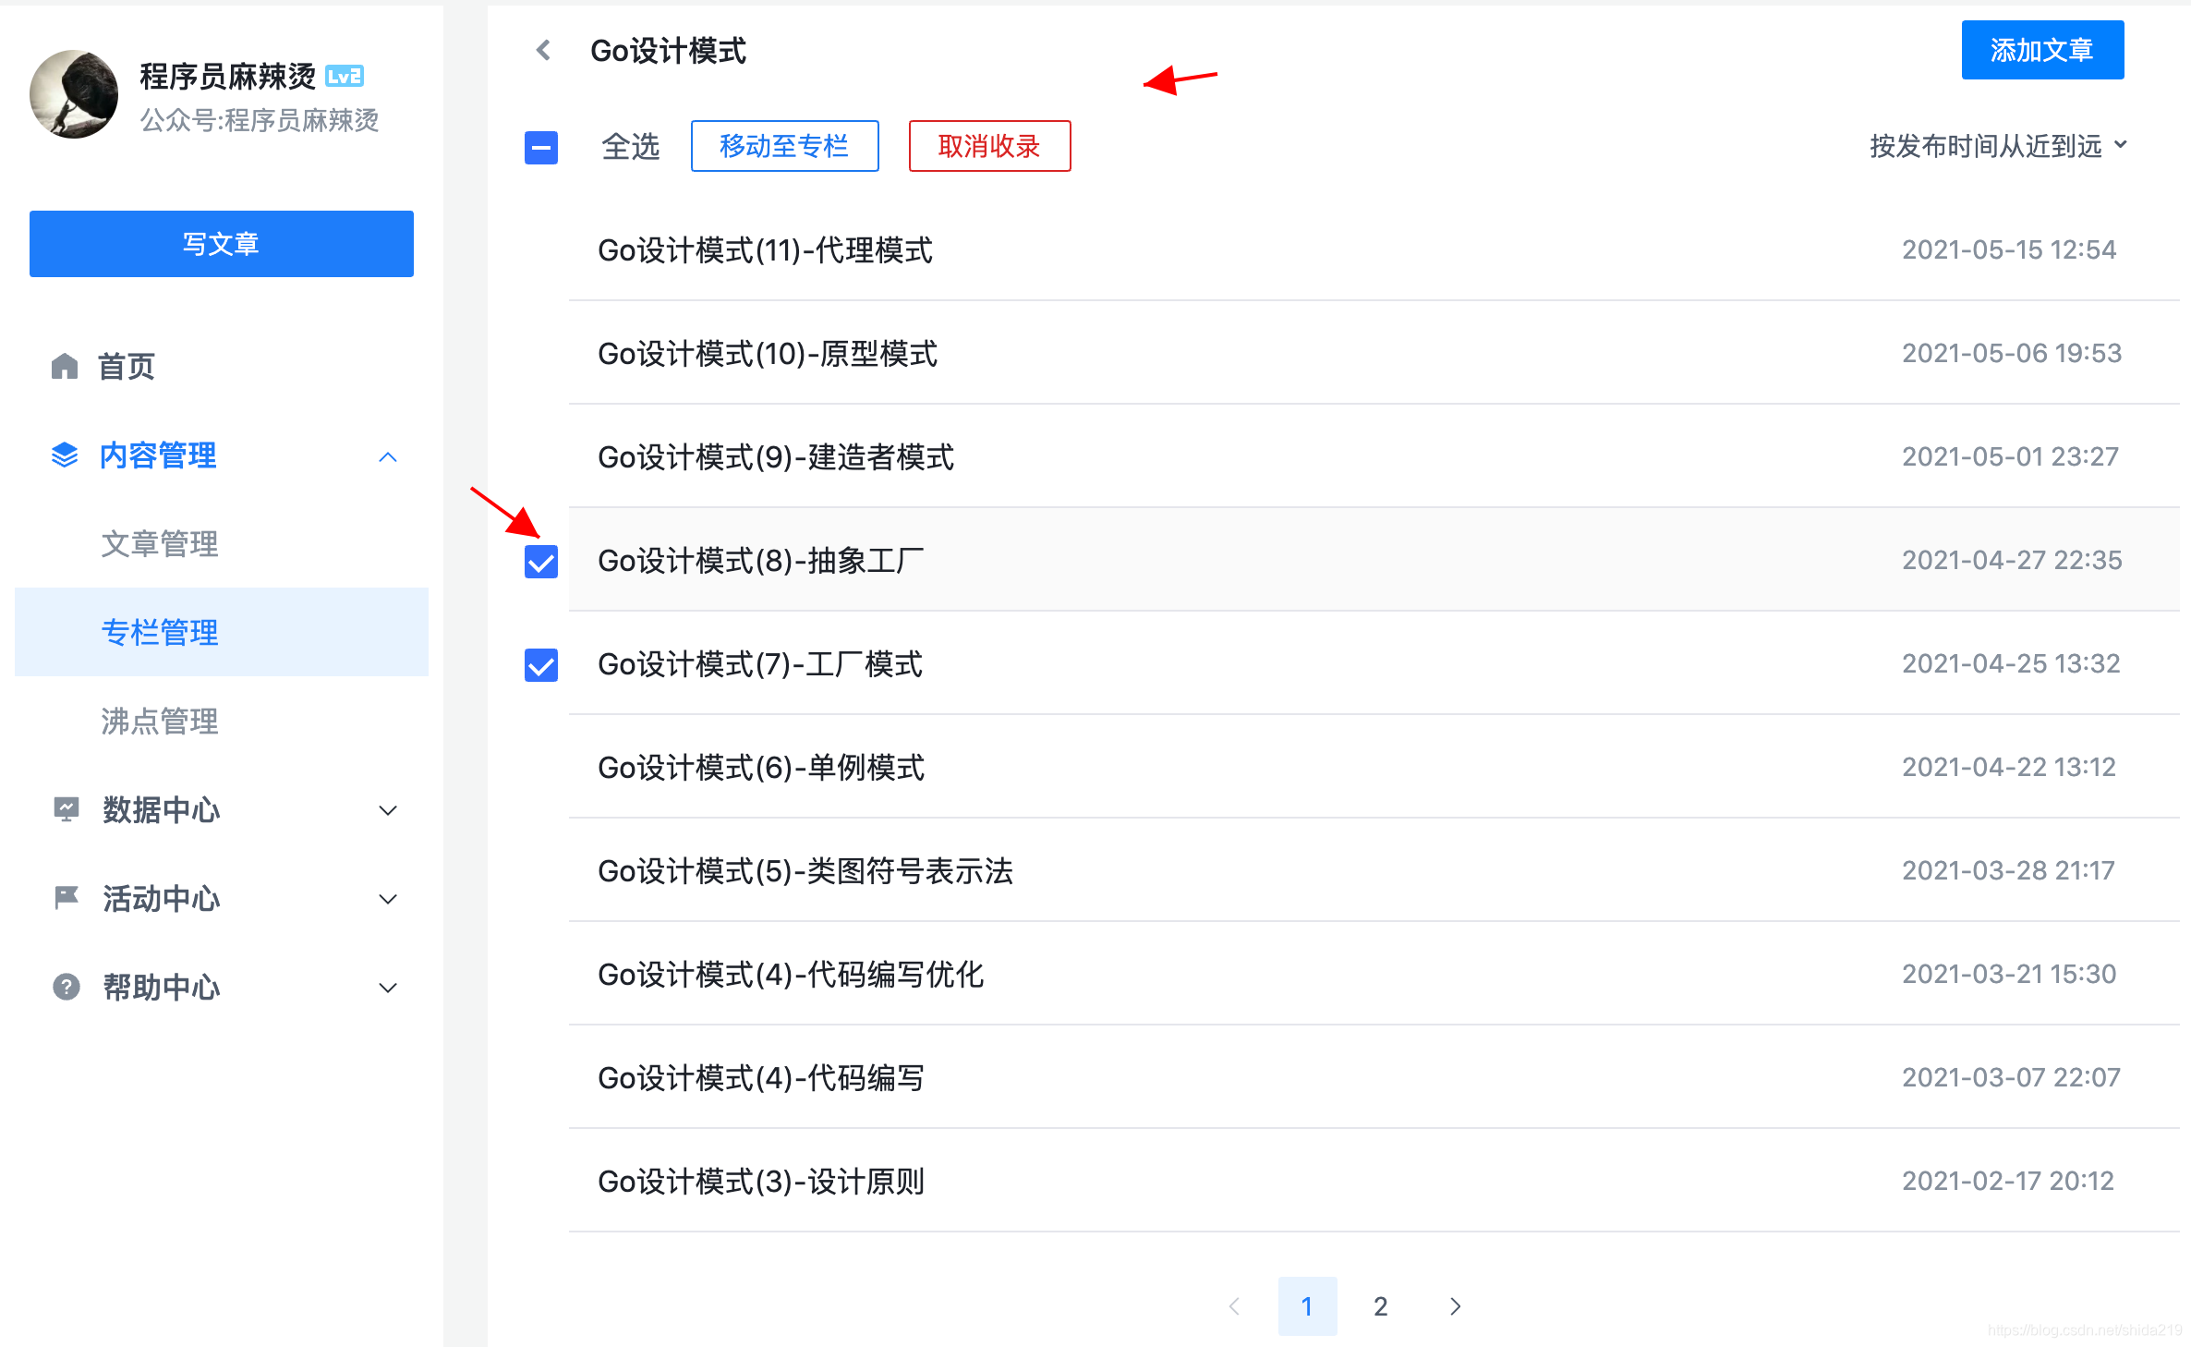Click the previous page arrow in pagination

(1234, 1306)
